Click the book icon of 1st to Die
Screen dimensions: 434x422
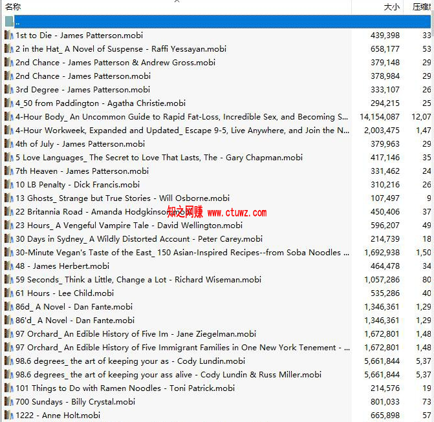coord(8,35)
